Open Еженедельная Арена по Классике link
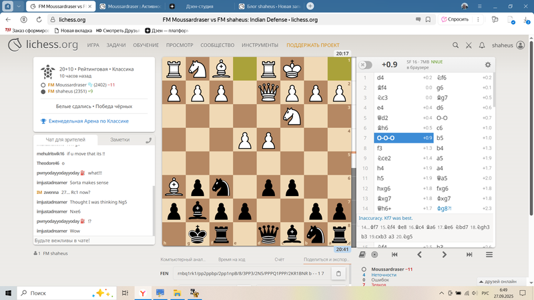 tap(89, 121)
